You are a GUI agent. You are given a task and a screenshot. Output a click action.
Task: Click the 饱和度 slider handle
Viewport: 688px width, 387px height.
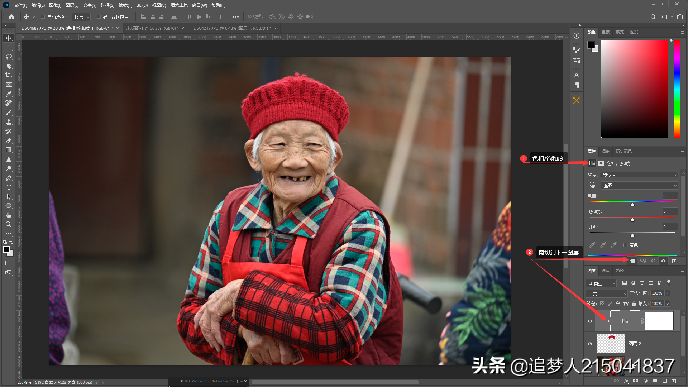[x=632, y=220]
